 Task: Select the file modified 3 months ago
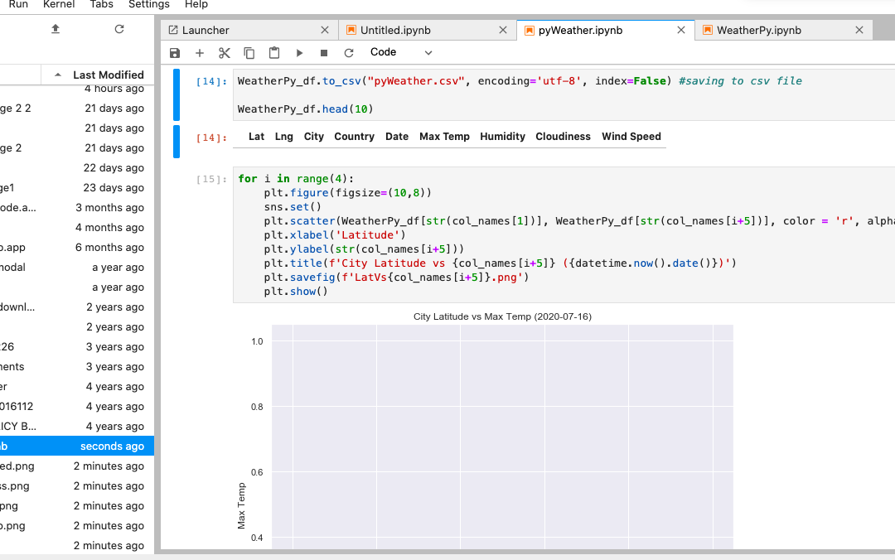click(x=77, y=208)
